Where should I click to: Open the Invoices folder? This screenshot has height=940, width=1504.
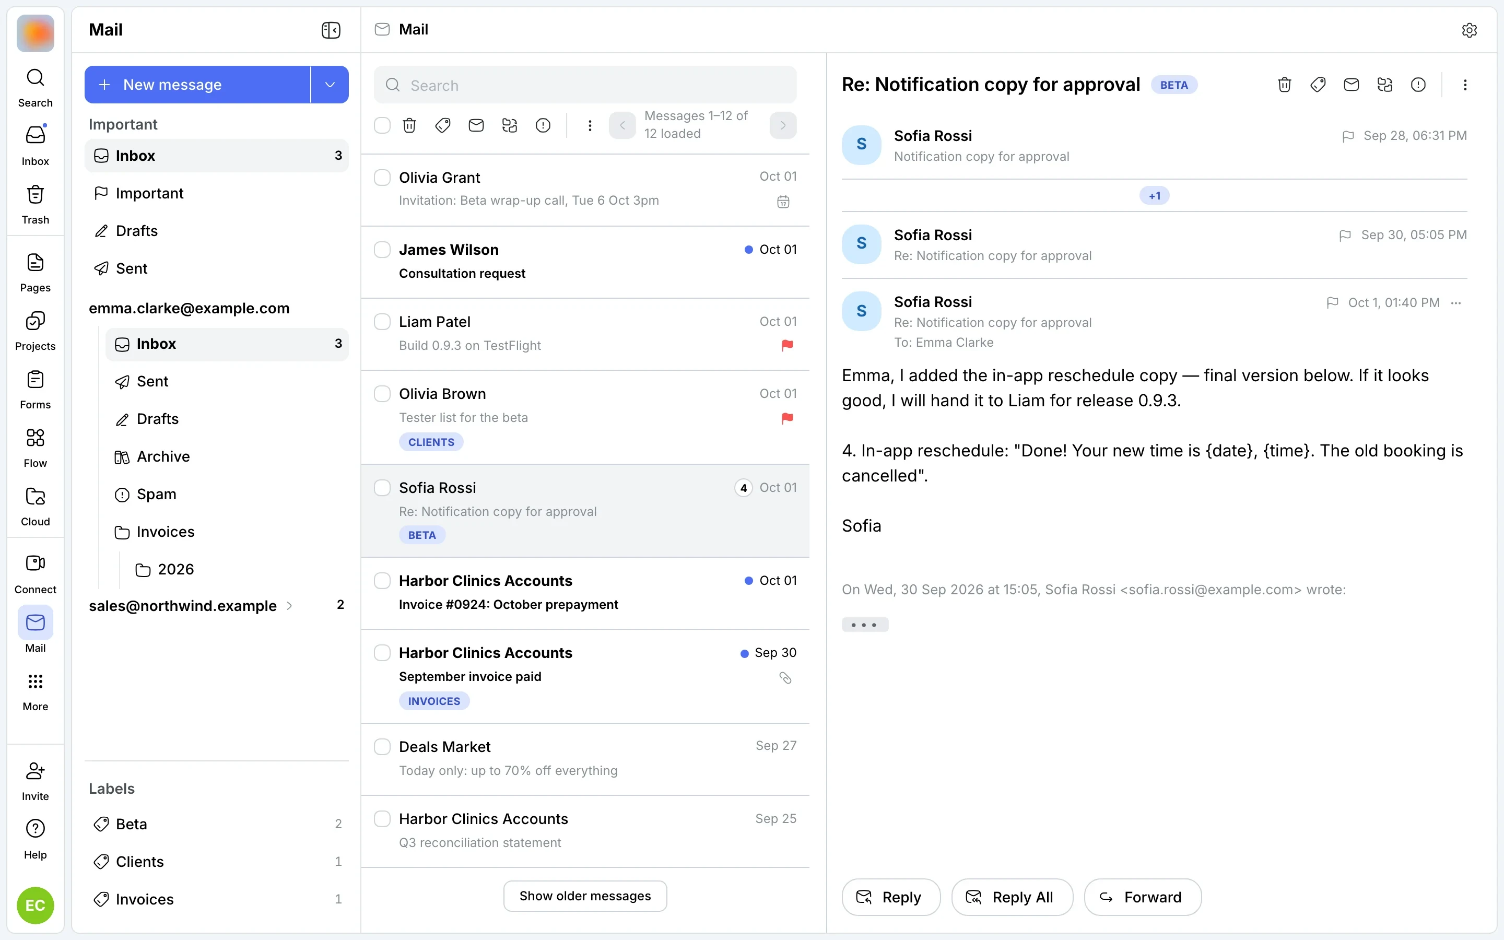pos(227,532)
